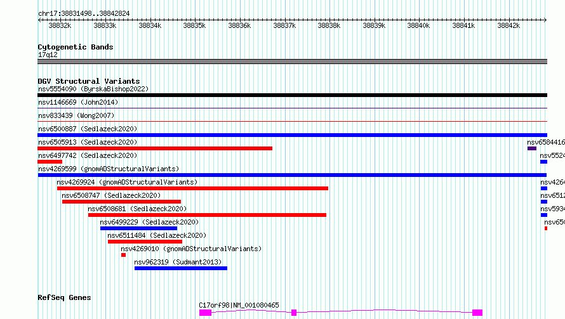565x319 pixels.
Task: Select the short red nsv6497742 bar
Action: [x=50, y=162]
